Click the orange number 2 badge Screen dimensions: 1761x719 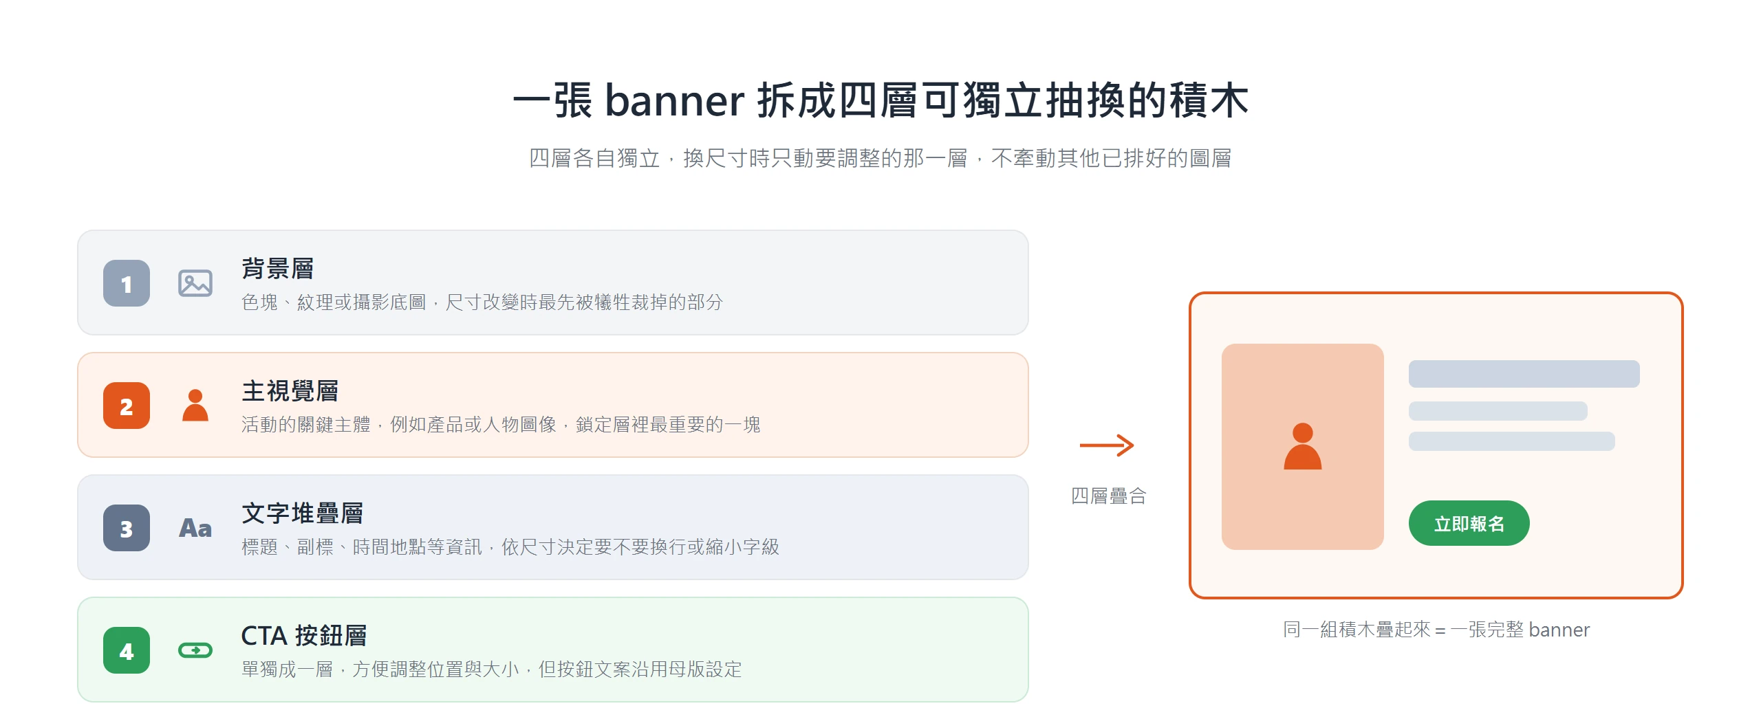(x=127, y=406)
